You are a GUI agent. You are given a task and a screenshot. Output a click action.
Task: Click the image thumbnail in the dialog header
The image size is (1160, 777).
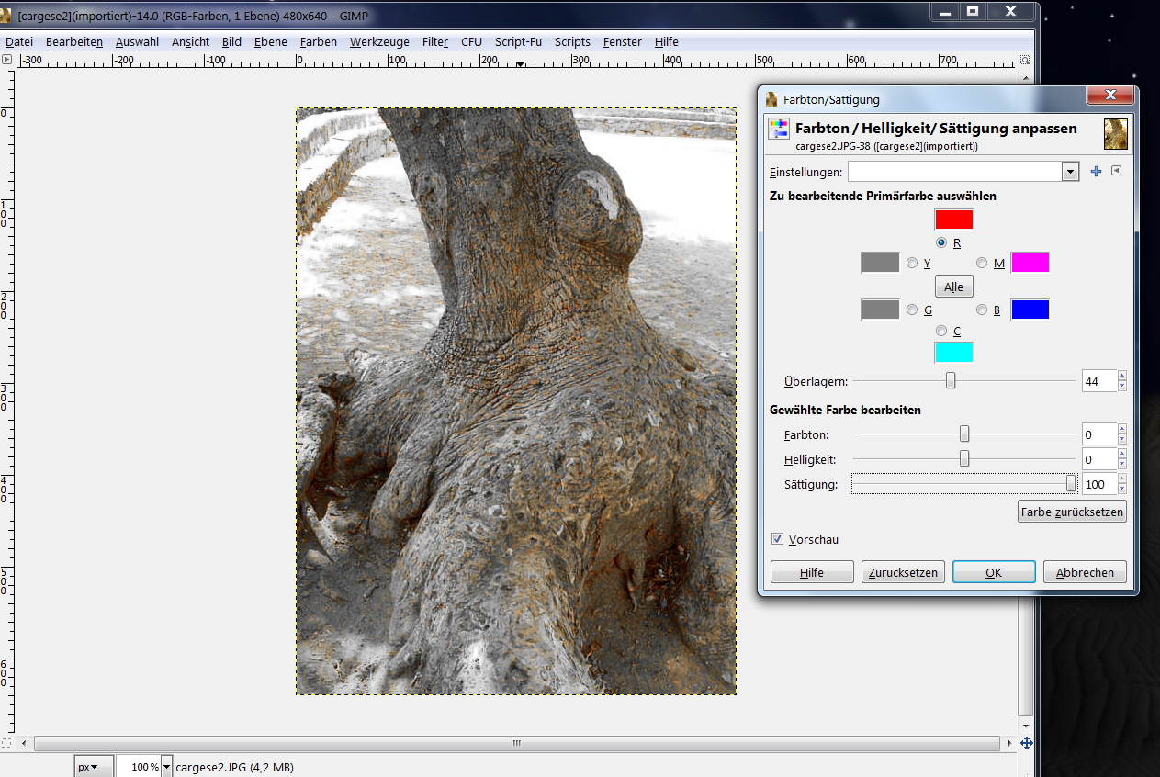click(x=1115, y=134)
